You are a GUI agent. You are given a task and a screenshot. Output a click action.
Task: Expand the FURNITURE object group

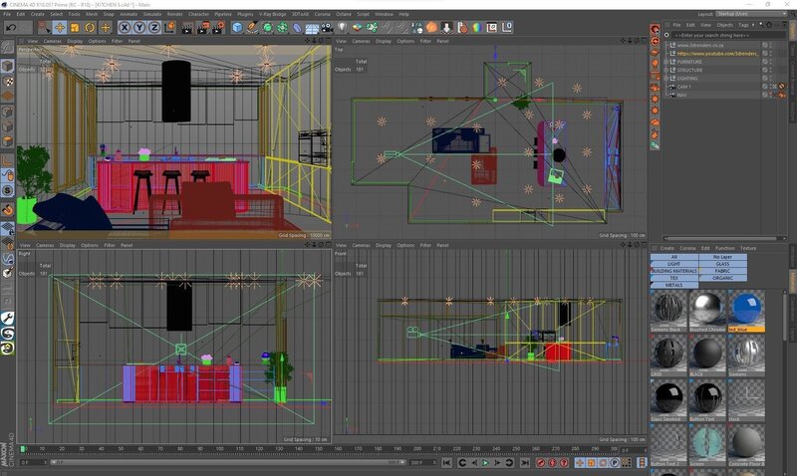click(666, 62)
